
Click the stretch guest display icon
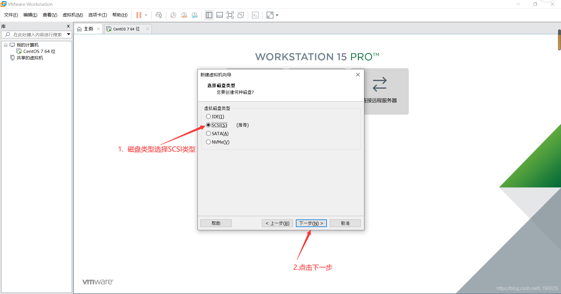click(270, 15)
